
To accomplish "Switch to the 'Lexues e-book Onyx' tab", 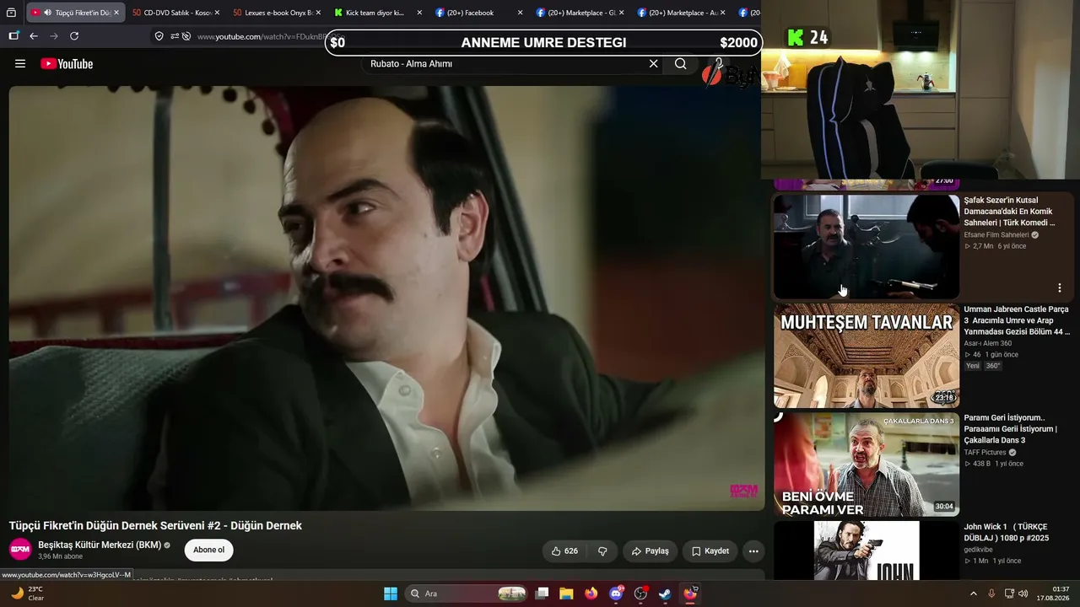I will point(277,13).
